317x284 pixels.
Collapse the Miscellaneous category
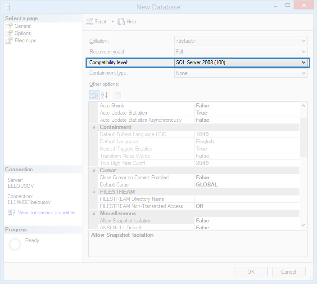click(94, 213)
